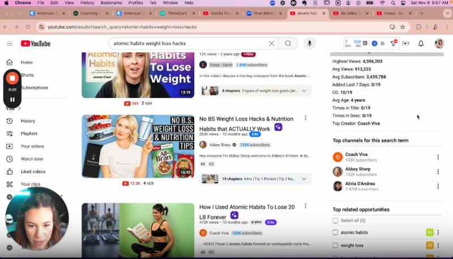Click the green Atomic Habits treadmill thumbnail
Image resolution: width=453 pixels, height=259 pixels.
[138, 230]
